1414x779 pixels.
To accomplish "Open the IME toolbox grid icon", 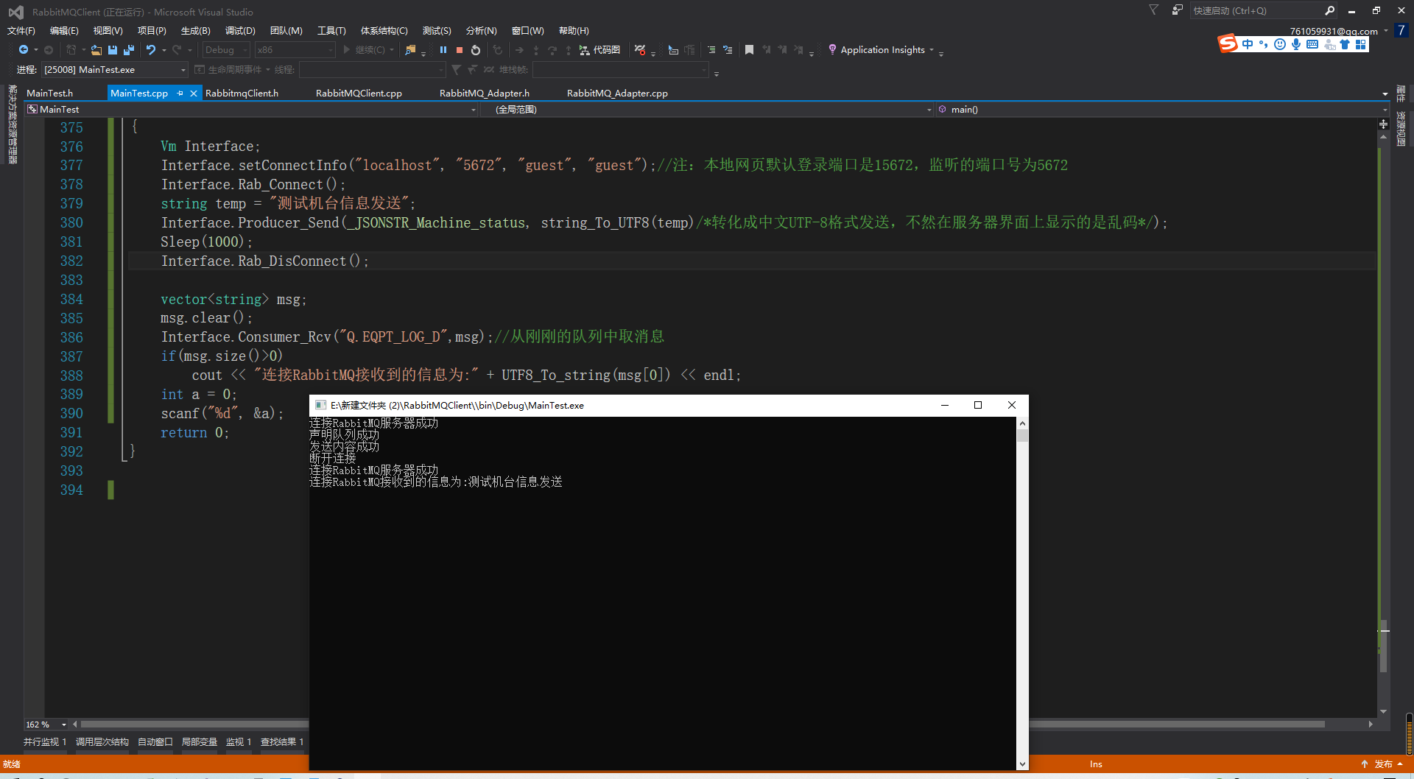I will pos(1361,44).
